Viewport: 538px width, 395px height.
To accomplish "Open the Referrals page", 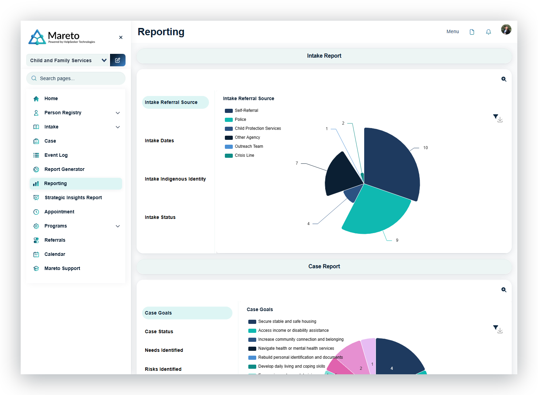I will point(55,240).
